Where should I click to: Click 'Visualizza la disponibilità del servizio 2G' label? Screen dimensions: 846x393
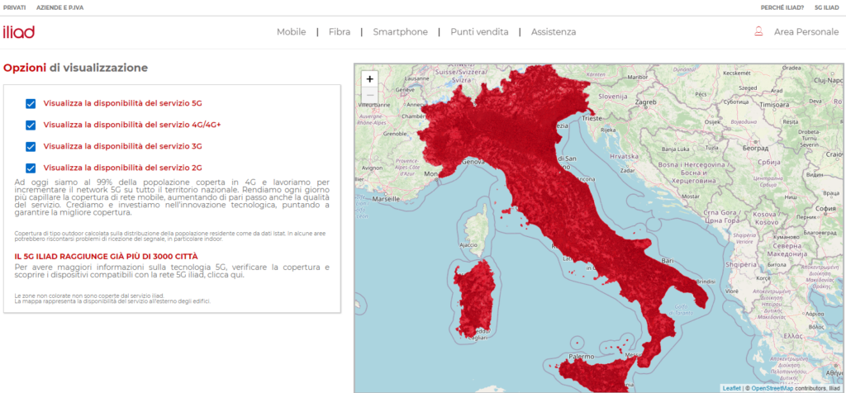pyautogui.click(x=122, y=168)
